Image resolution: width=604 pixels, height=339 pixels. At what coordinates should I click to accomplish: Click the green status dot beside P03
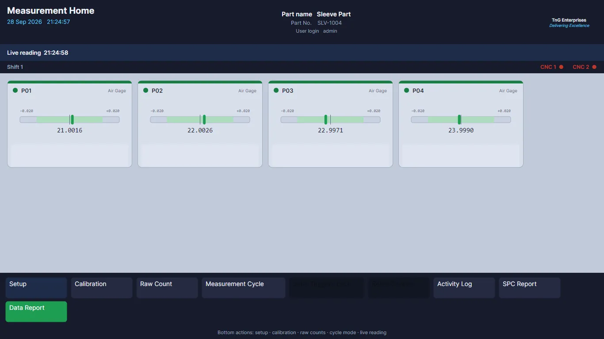coord(276,90)
